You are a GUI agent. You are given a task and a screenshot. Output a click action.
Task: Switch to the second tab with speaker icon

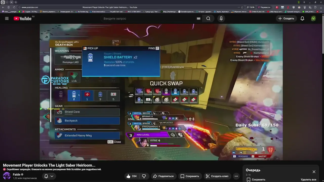pyautogui.click(x=11, y=2)
